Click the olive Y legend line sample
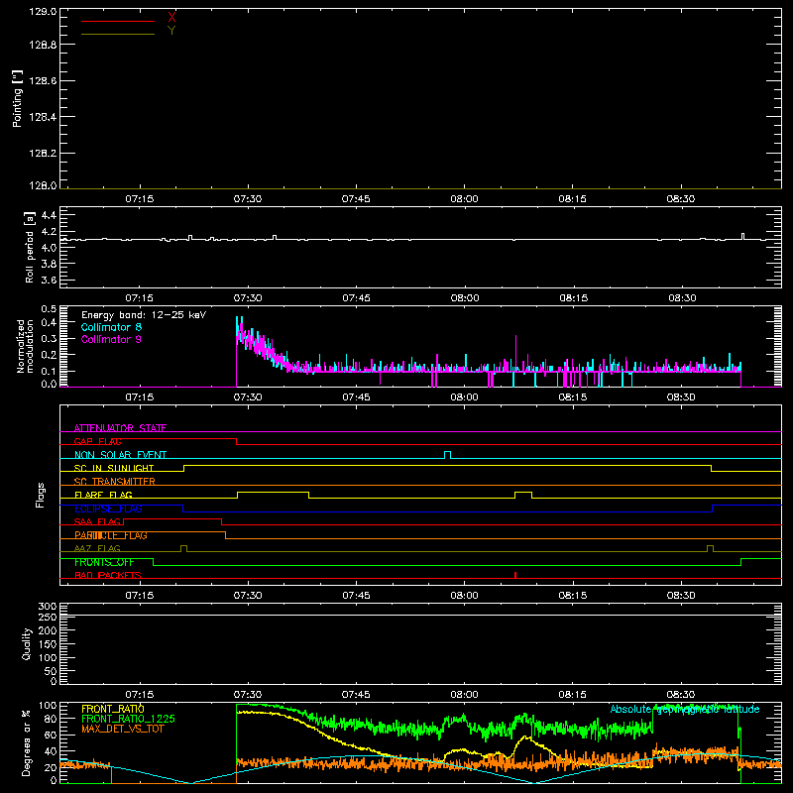 click(x=118, y=35)
